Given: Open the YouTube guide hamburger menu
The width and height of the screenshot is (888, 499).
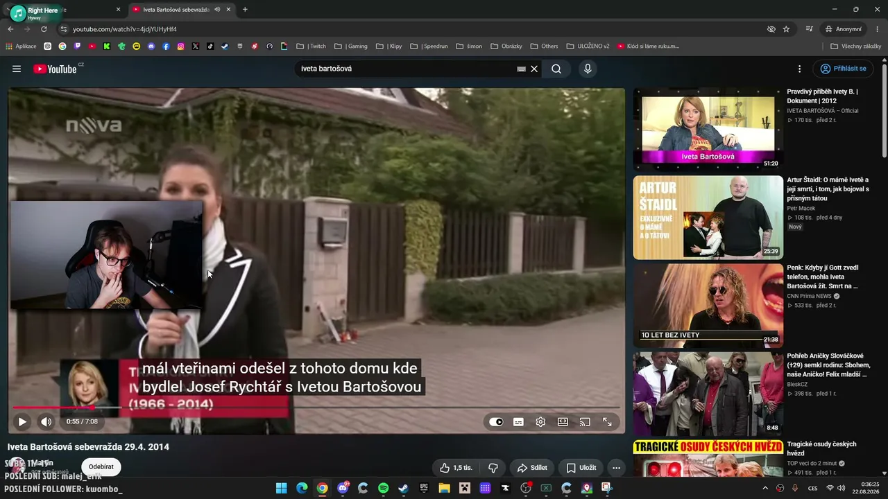Looking at the screenshot, I should [x=17, y=69].
